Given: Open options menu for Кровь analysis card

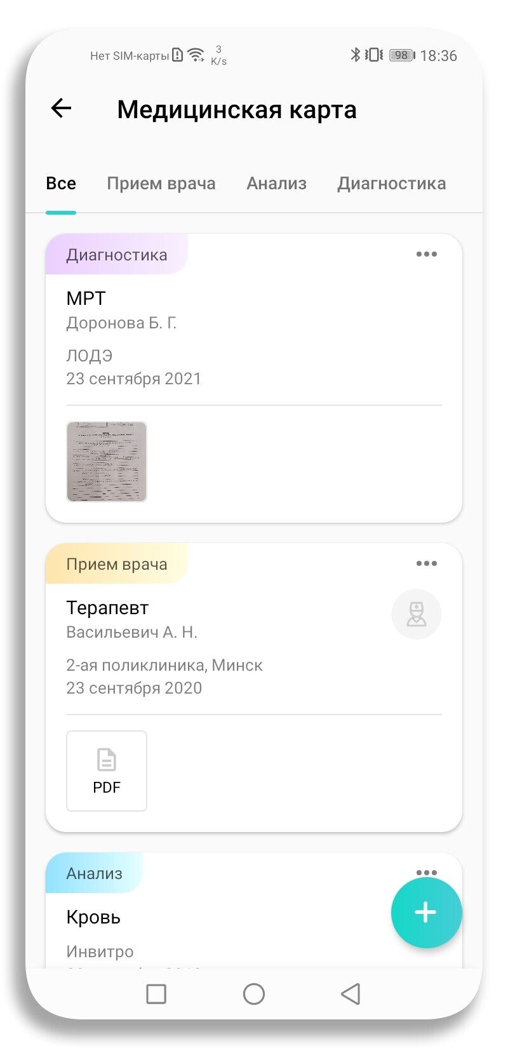Looking at the screenshot, I should (426, 872).
